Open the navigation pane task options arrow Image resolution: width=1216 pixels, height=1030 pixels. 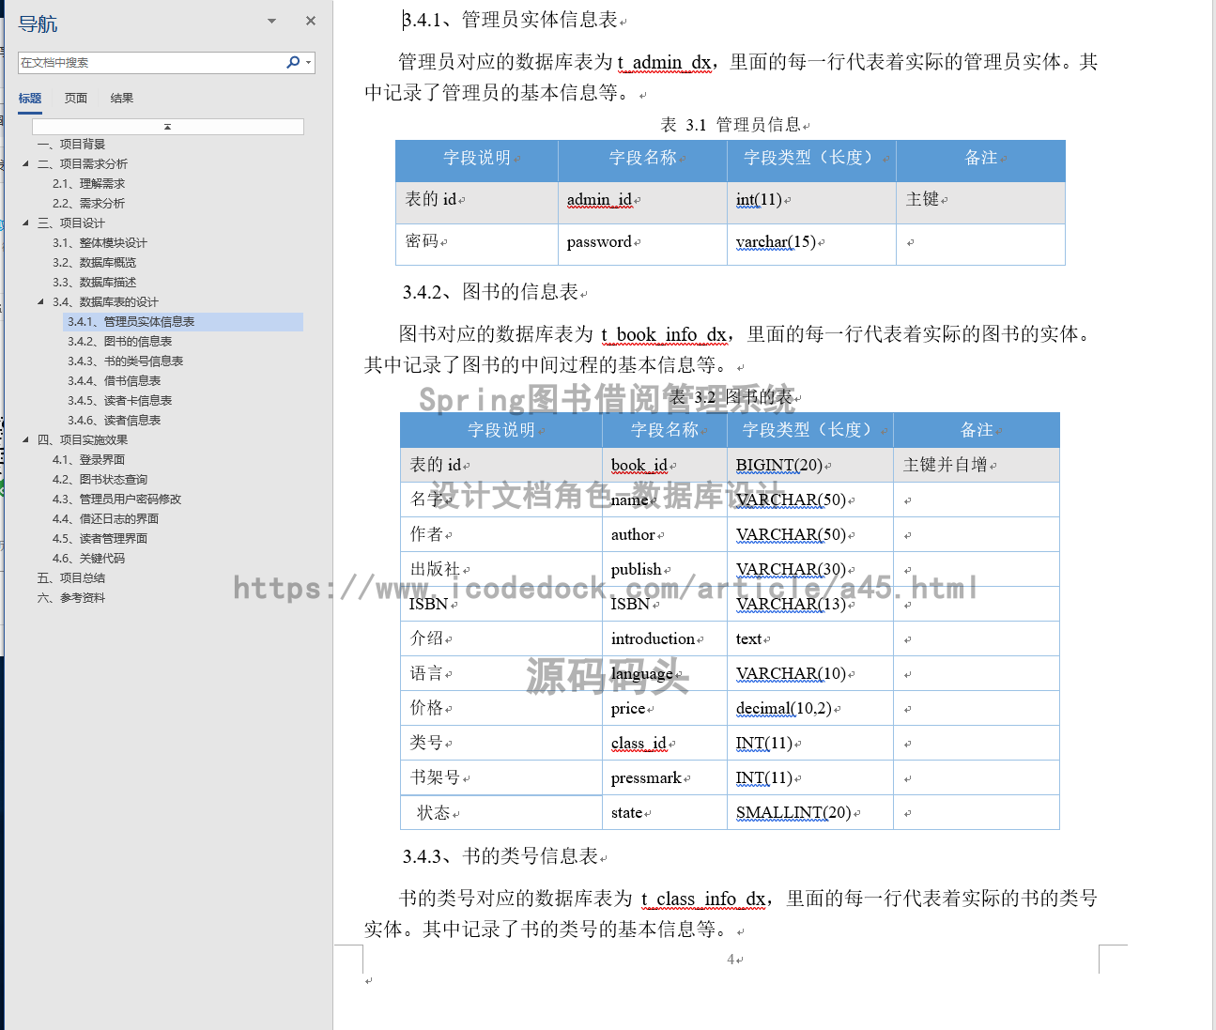(x=271, y=21)
